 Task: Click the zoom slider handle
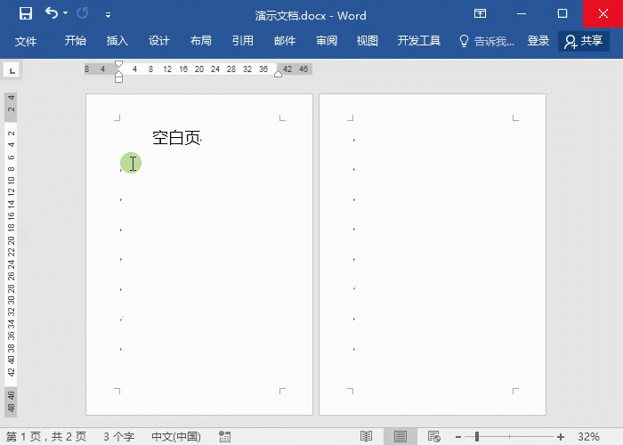(x=477, y=437)
